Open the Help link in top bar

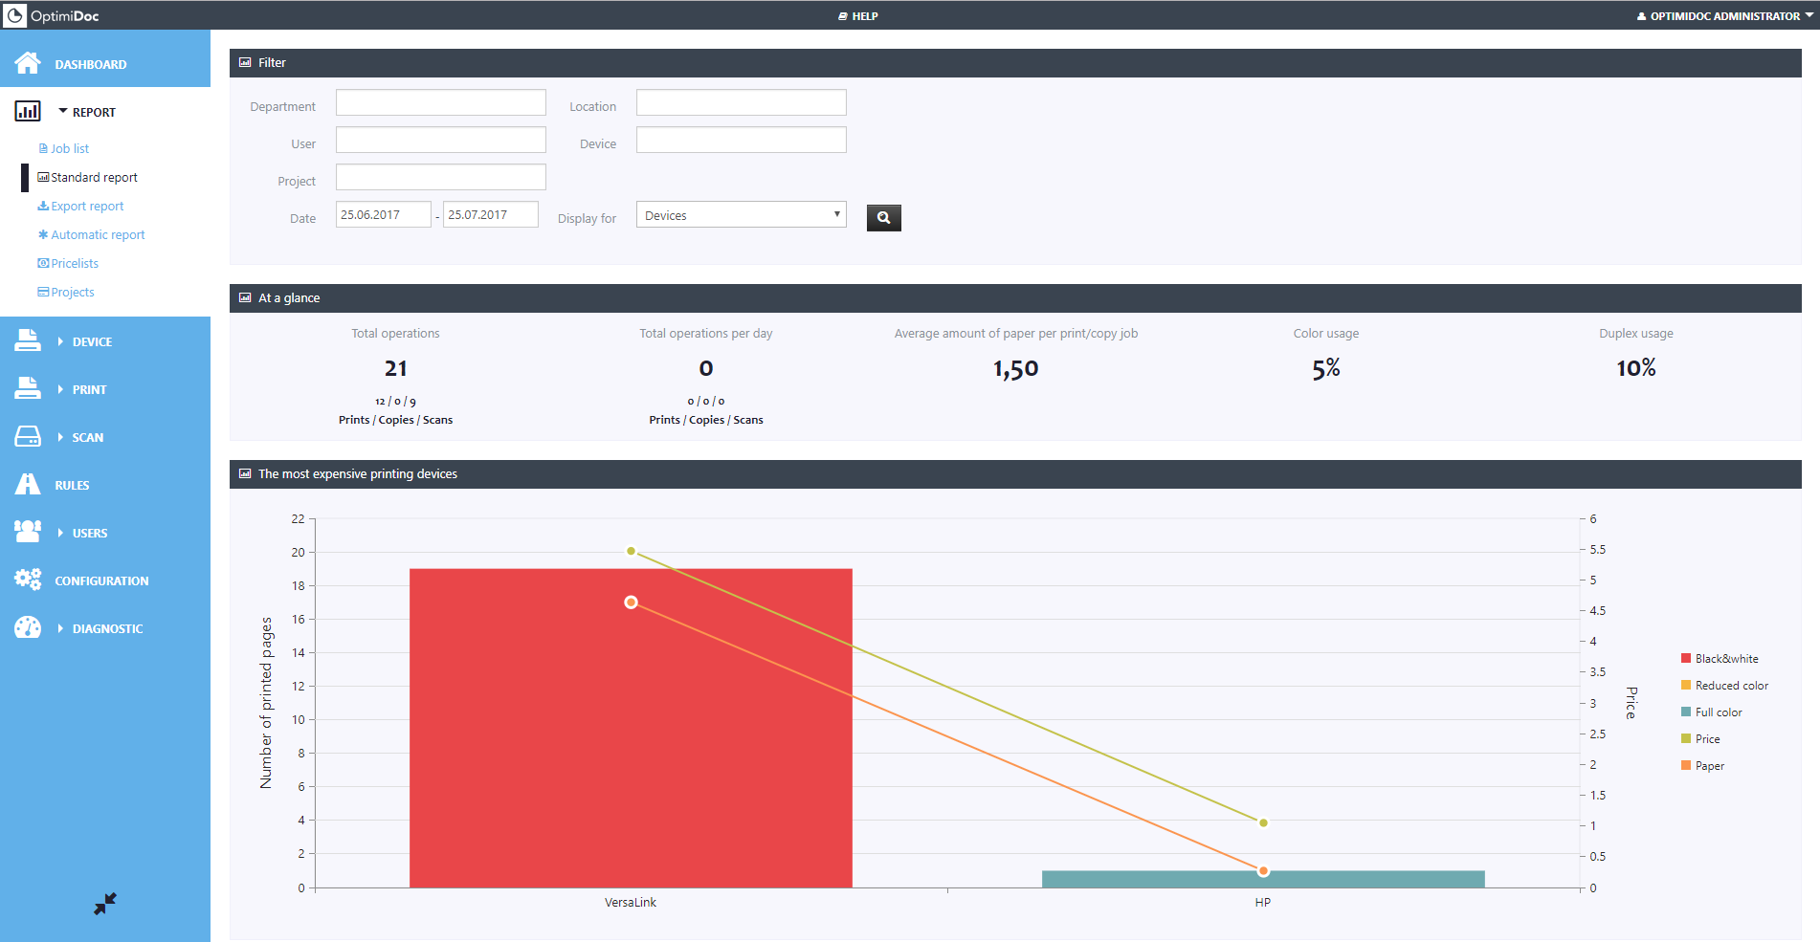point(858,16)
